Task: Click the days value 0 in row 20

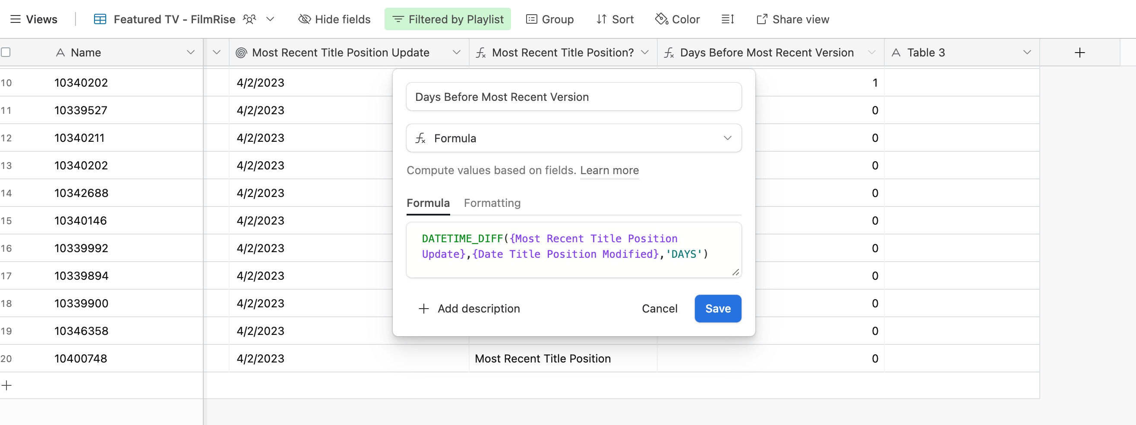Action: tap(875, 359)
